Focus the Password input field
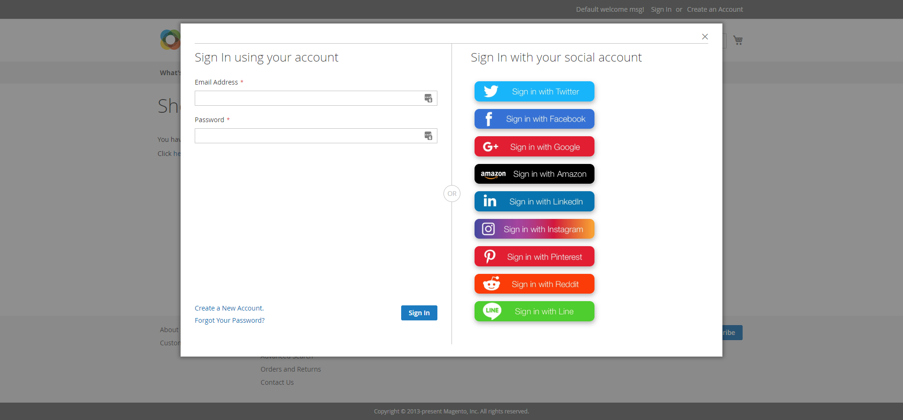The height and width of the screenshot is (420, 903). [316, 136]
